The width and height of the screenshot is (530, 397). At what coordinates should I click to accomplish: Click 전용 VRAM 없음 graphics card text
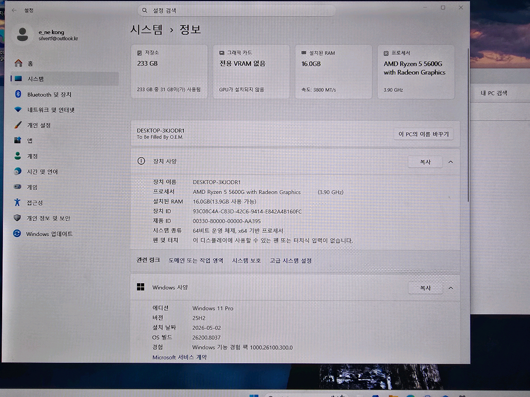point(242,64)
